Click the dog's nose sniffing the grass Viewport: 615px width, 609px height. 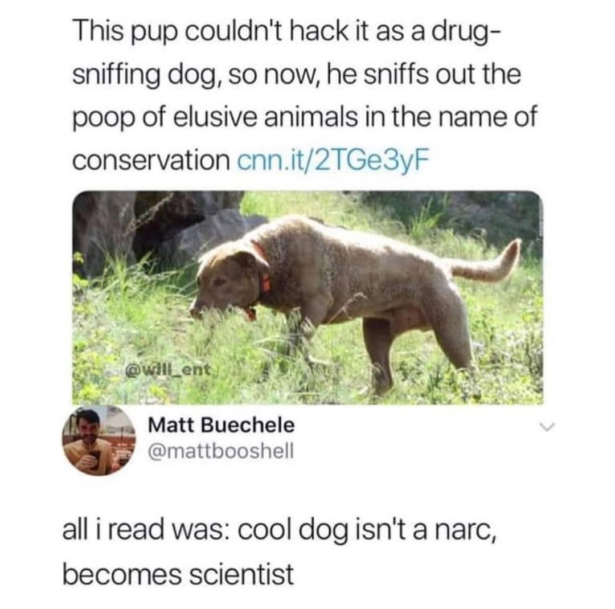point(196,310)
